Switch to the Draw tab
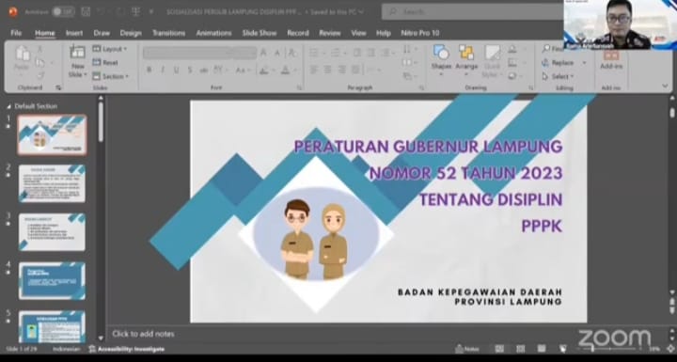The width and height of the screenshot is (677, 362). tap(102, 33)
